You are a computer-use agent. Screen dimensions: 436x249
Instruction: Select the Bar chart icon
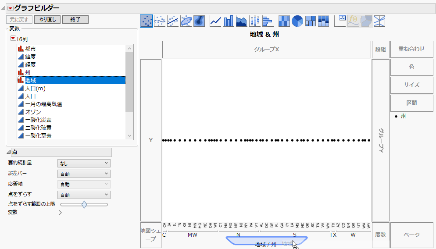(229, 21)
